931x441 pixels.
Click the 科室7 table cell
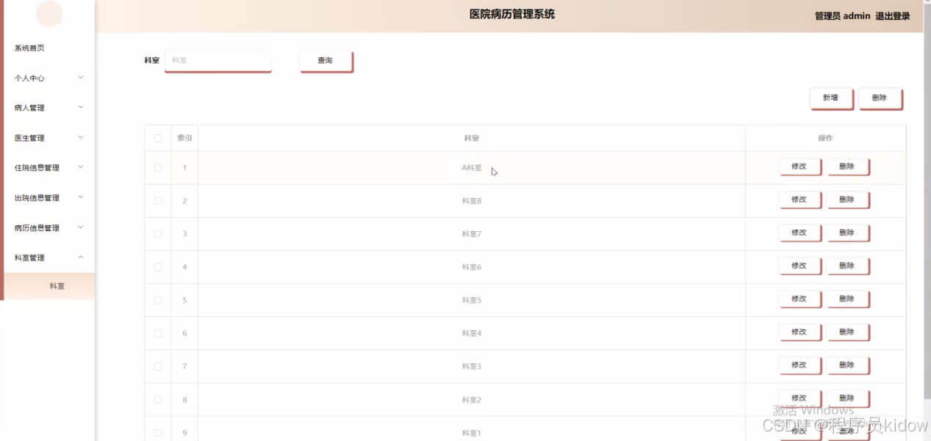pyautogui.click(x=472, y=234)
